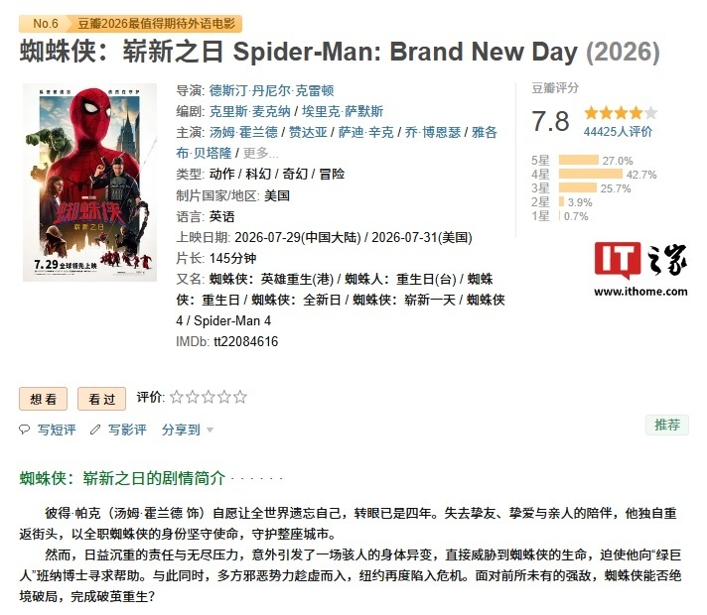
Task: Mark the movie as 看过
Action: (101, 399)
